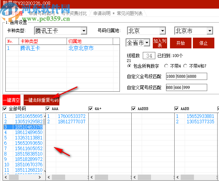Select number 17600533372 in AAA list
This screenshot has height=181, width=219.
(x=72, y=116)
